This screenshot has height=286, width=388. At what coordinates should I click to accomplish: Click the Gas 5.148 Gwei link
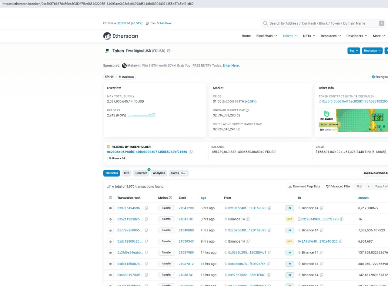[164, 23]
